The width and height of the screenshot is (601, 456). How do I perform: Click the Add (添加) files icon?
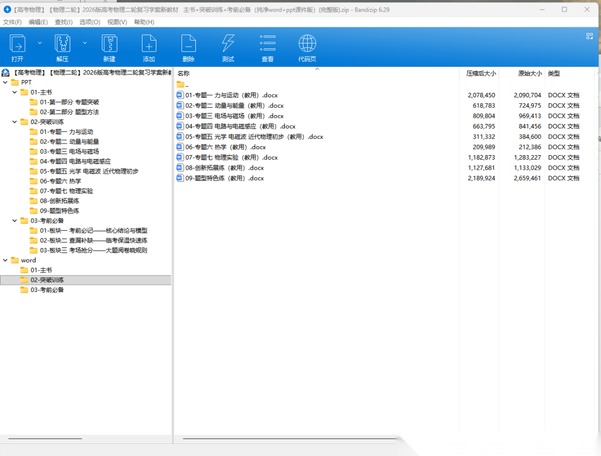point(149,44)
